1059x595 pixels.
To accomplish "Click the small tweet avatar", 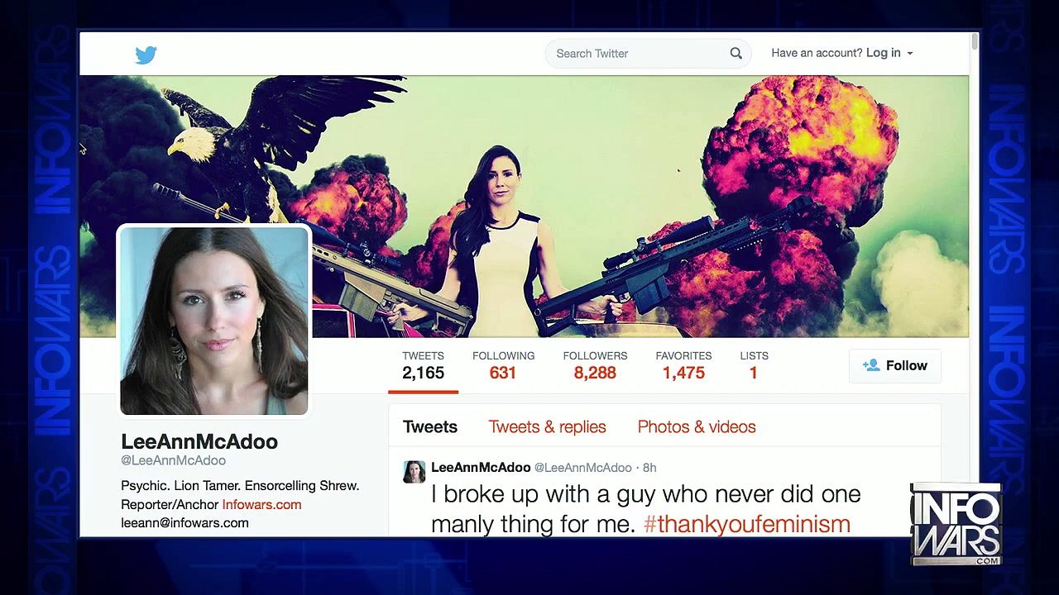I will 414,472.
